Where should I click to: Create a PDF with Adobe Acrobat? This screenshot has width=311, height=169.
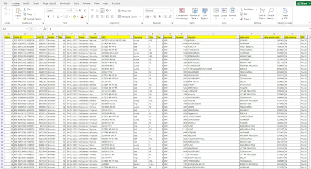(284, 14)
